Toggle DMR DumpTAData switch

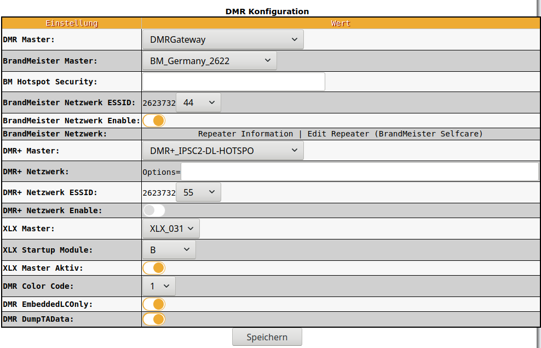(x=154, y=319)
